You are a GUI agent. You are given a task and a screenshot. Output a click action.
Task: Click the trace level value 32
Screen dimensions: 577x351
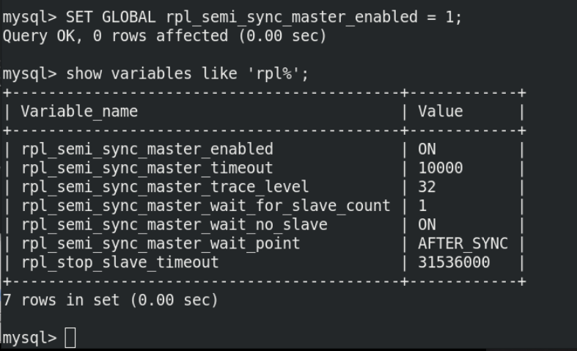click(x=427, y=187)
